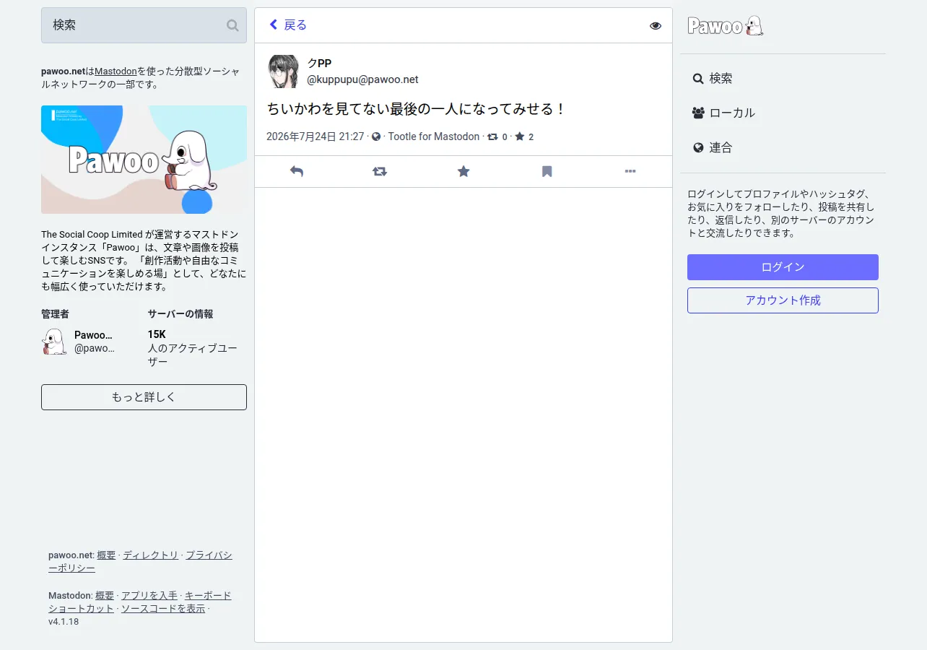Open the プライバシーポリシー footer link
927x650 pixels.
click(x=140, y=562)
